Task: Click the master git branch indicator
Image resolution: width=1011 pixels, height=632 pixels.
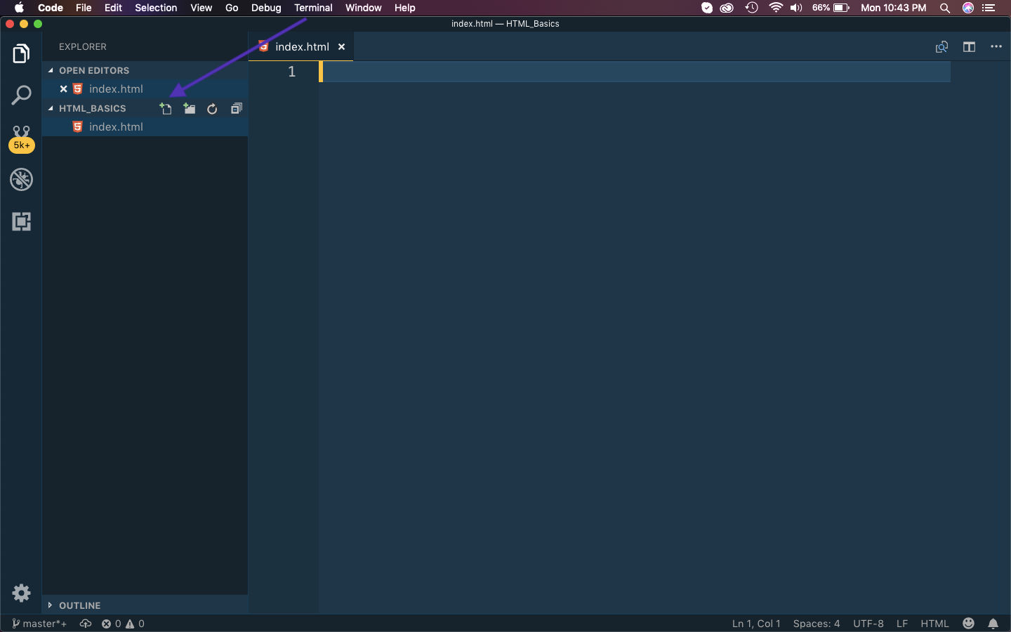Action: pos(39,624)
